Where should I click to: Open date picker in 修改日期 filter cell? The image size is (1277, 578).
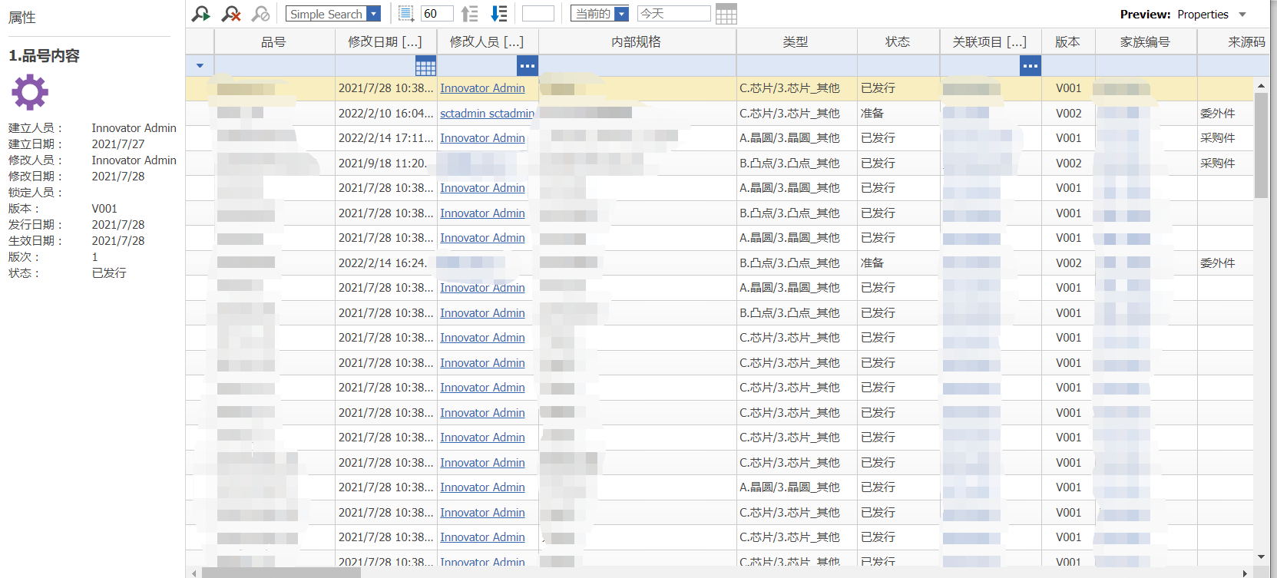(x=425, y=66)
